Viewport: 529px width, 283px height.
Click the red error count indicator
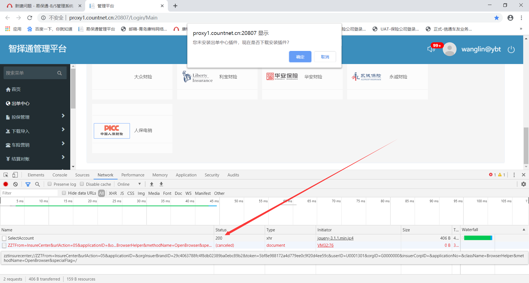tap(492, 175)
